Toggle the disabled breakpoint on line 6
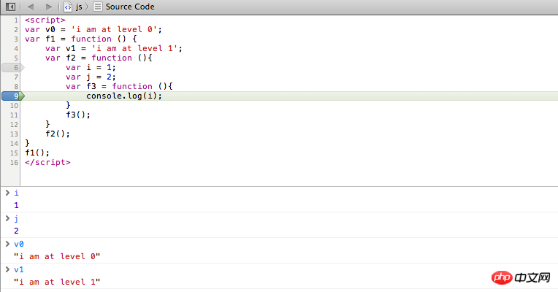This screenshot has height=292, width=558. (13, 68)
